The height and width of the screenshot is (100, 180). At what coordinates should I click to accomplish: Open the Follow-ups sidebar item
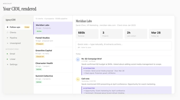click(18, 27)
